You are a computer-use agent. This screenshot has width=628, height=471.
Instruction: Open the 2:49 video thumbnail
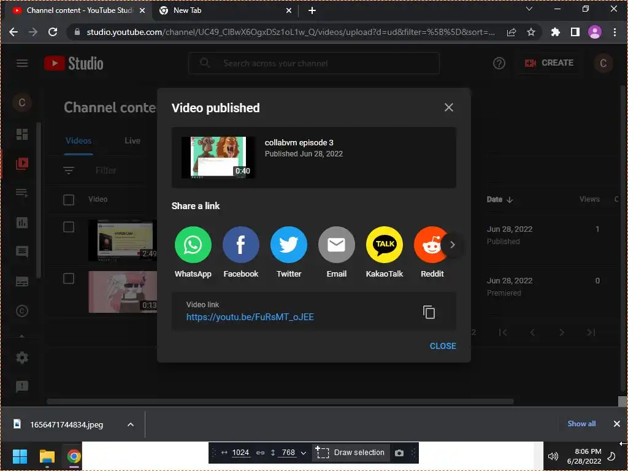[x=123, y=240]
